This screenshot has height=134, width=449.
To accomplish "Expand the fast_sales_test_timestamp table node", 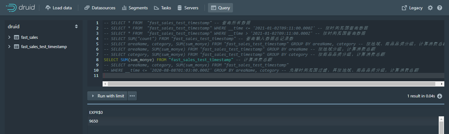I will pyautogui.click(x=9, y=47).
